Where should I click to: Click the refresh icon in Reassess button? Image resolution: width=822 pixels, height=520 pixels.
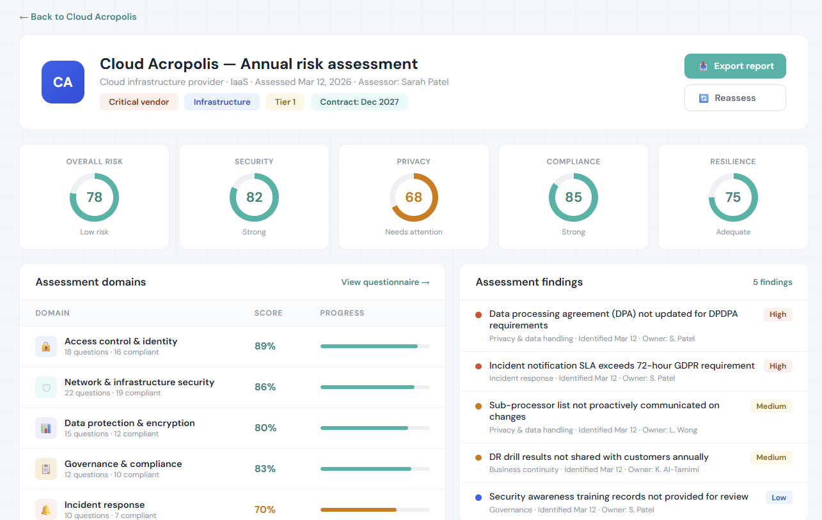click(704, 98)
